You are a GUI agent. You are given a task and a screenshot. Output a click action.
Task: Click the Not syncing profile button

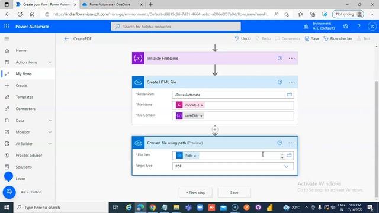click(348, 14)
